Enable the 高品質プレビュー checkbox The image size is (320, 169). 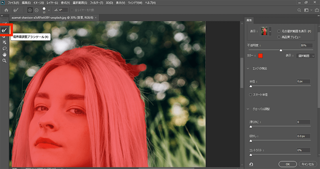279,37
